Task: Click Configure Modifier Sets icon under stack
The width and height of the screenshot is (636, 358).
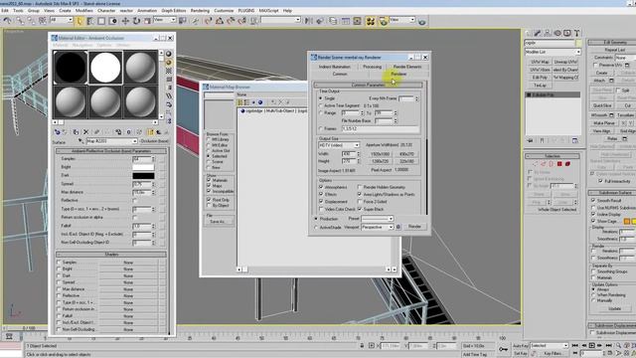Action: (574, 140)
